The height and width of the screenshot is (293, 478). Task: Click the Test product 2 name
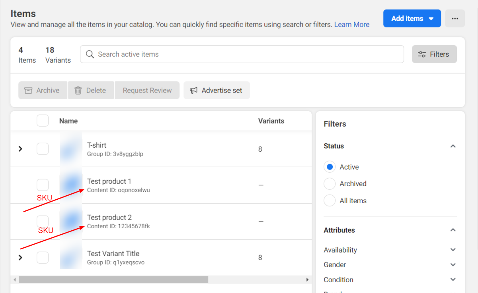[109, 218]
